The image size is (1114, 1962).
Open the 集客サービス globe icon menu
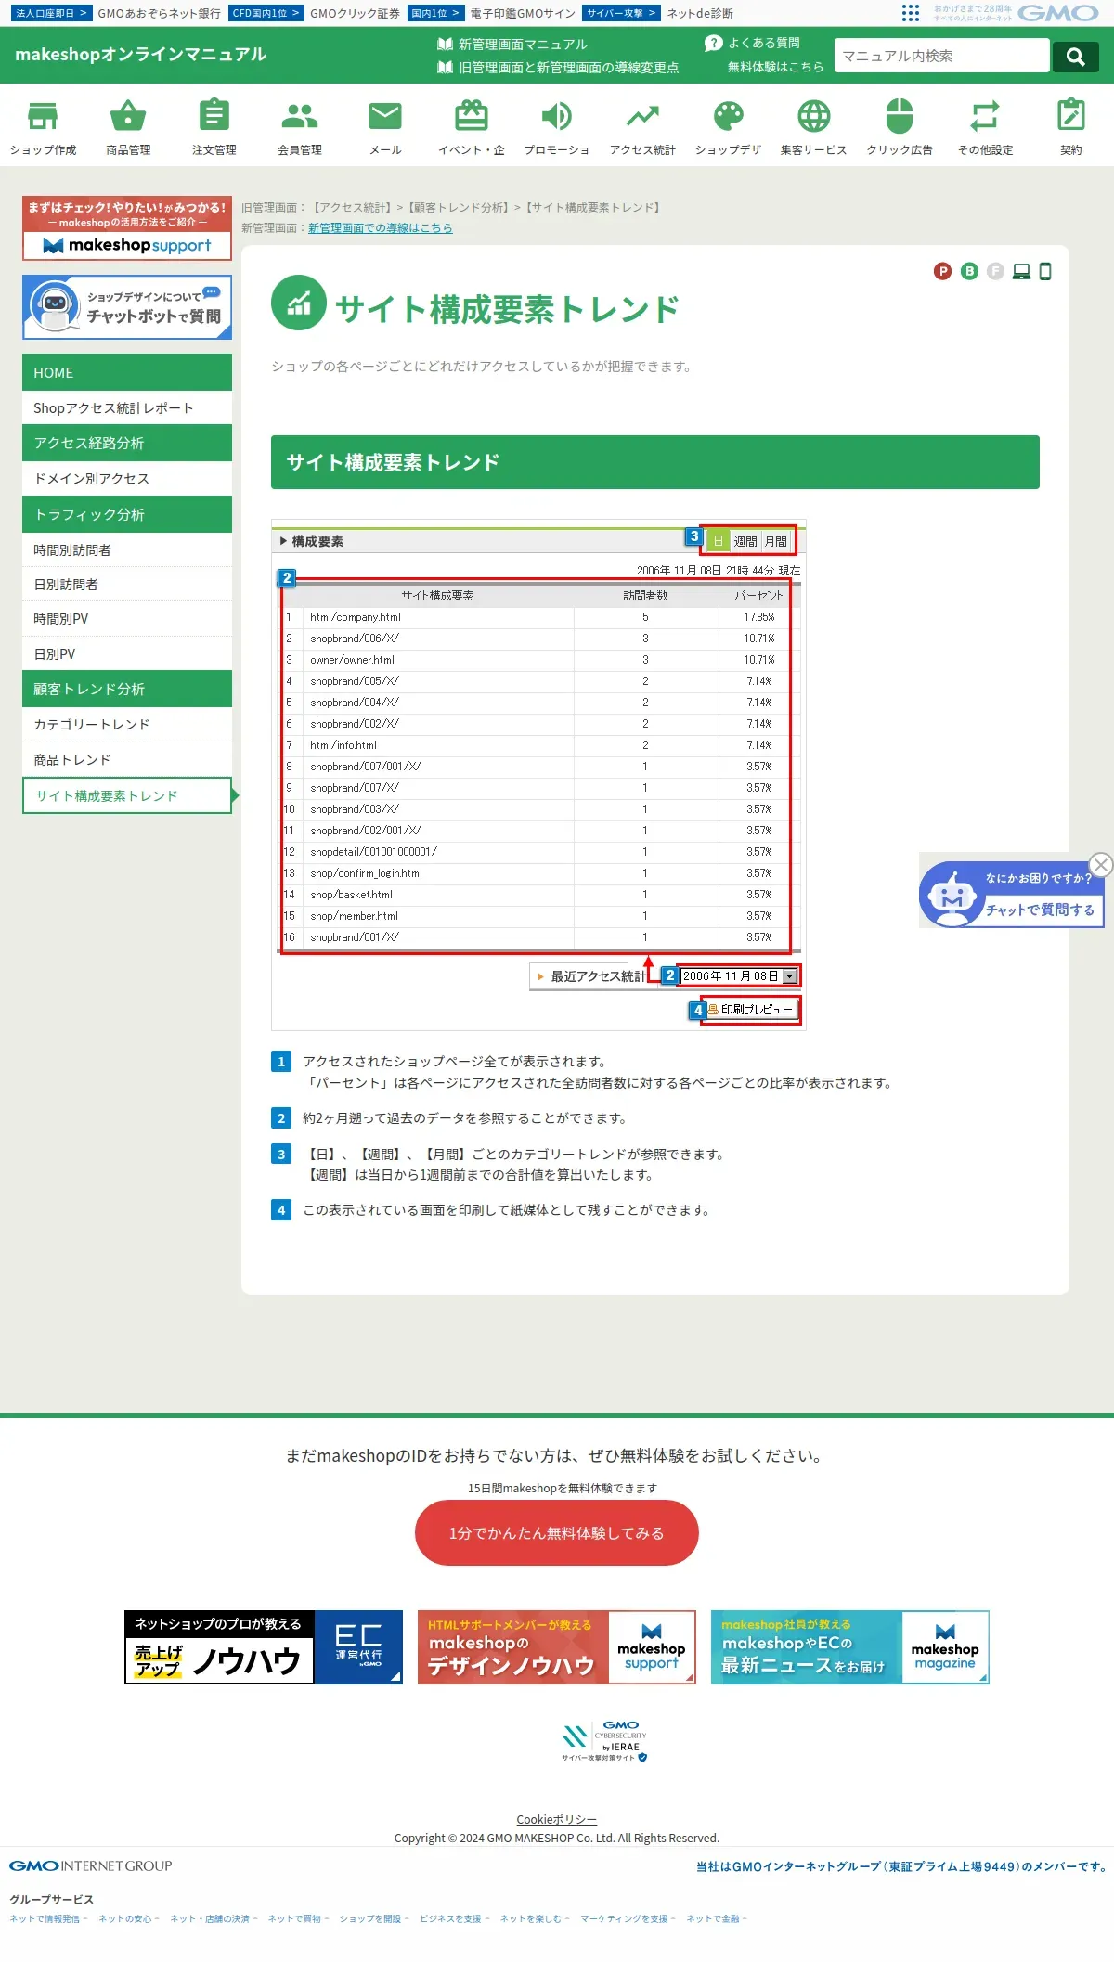tap(814, 126)
